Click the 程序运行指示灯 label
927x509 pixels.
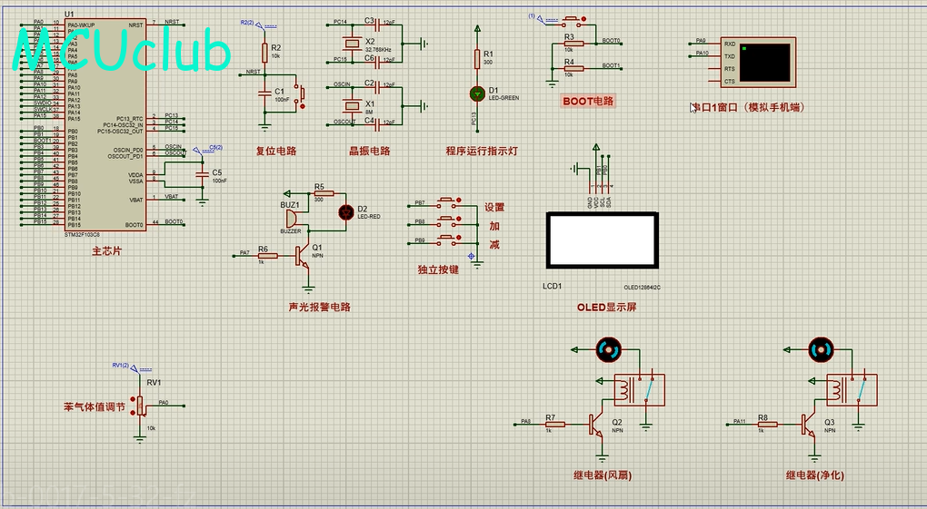(482, 152)
